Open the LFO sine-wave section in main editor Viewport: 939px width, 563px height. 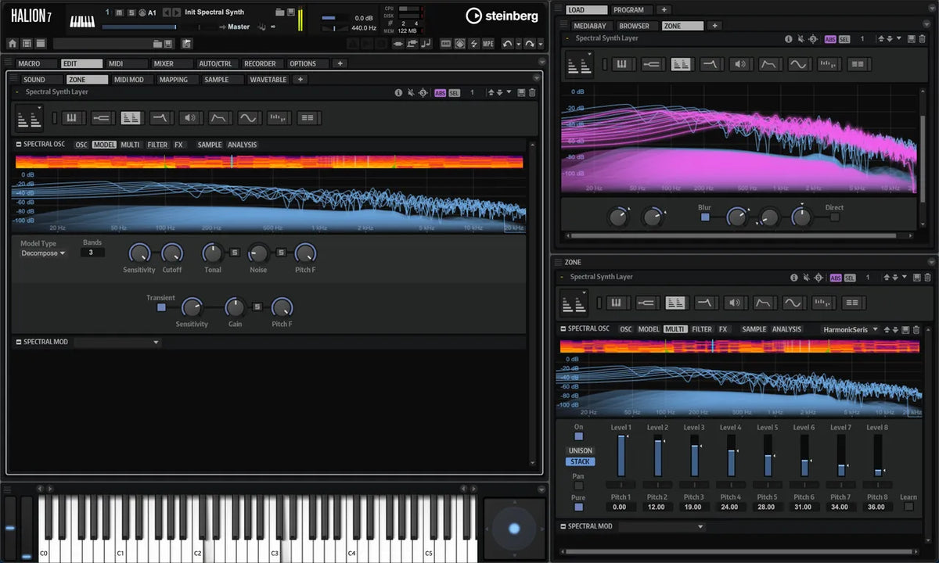[x=248, y=118]
